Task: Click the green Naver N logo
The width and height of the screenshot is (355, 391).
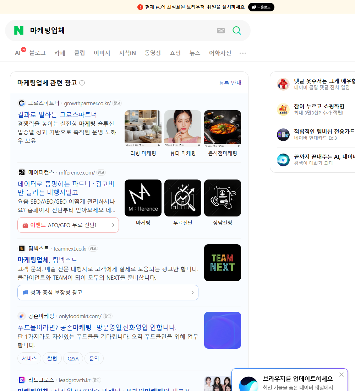Action: tap(19, 31)
